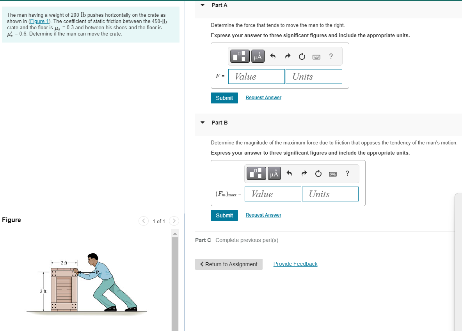Submit the Part B answer

tap(224, 215)
